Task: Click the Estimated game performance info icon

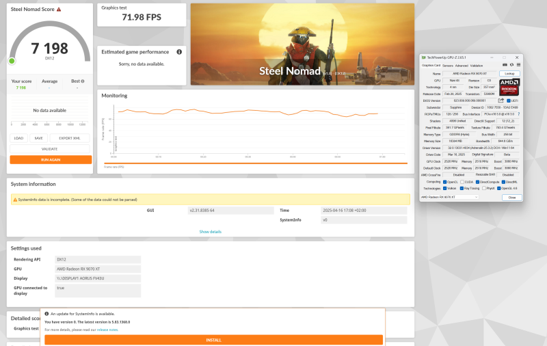Action: (x=179, y=52)
